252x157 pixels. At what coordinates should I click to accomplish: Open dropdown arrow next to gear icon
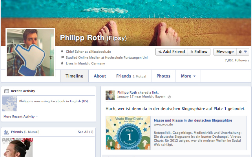(245, 52)
